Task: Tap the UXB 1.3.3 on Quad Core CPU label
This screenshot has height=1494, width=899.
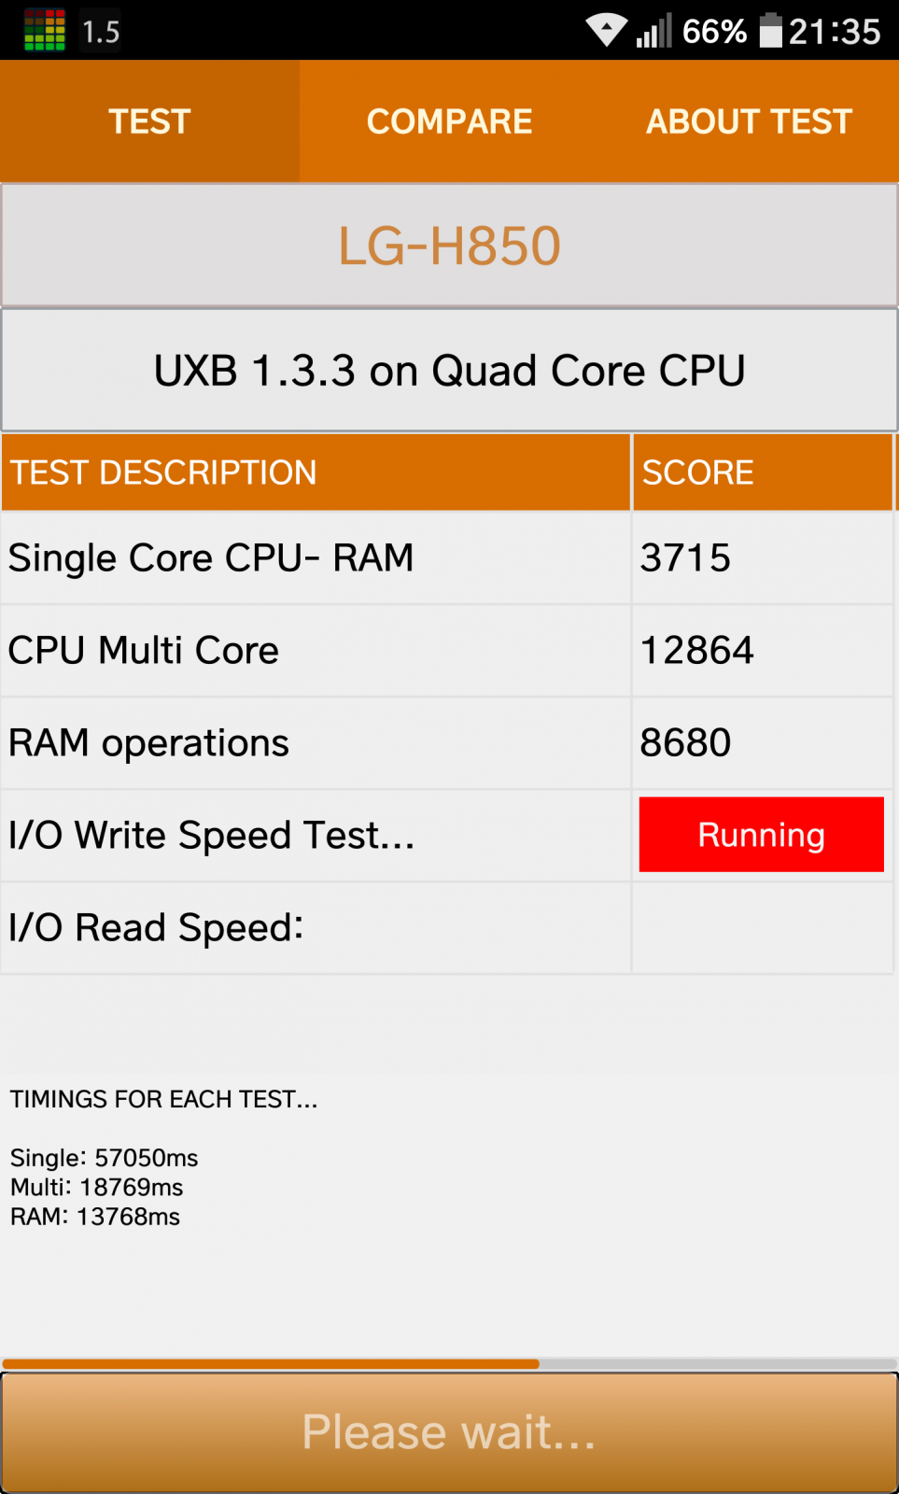Action: click(x=449, y=371)
